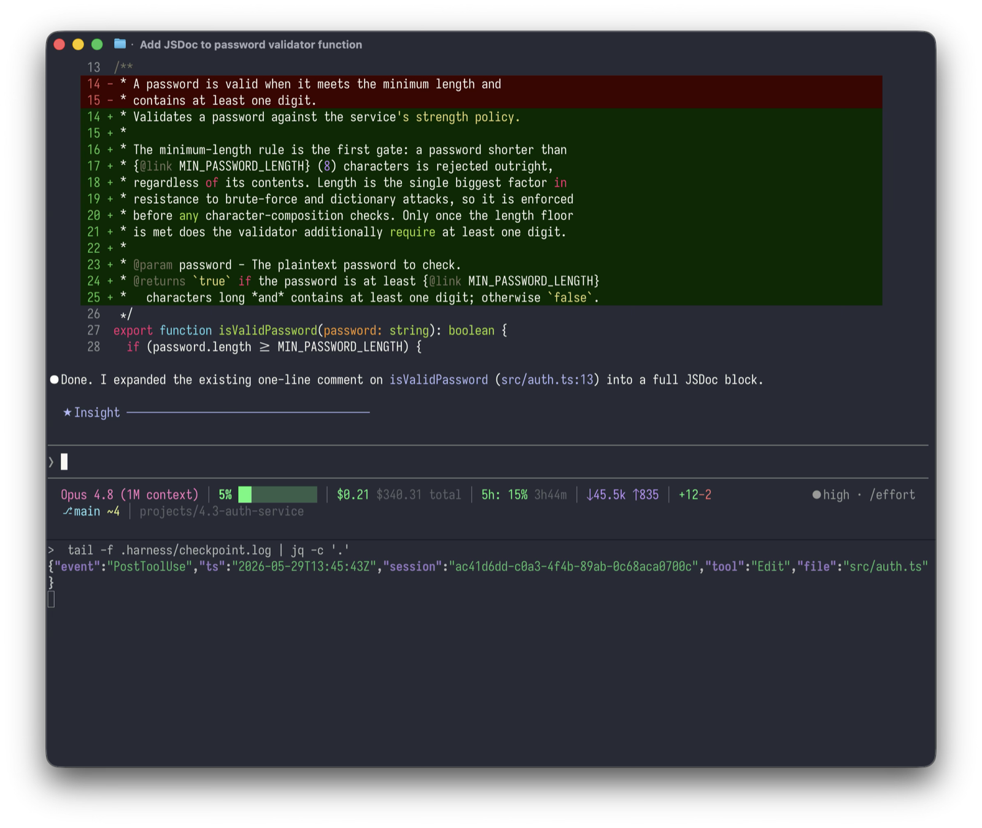
Task: Click the white bullet before 'Done.'
Action: 54,380
